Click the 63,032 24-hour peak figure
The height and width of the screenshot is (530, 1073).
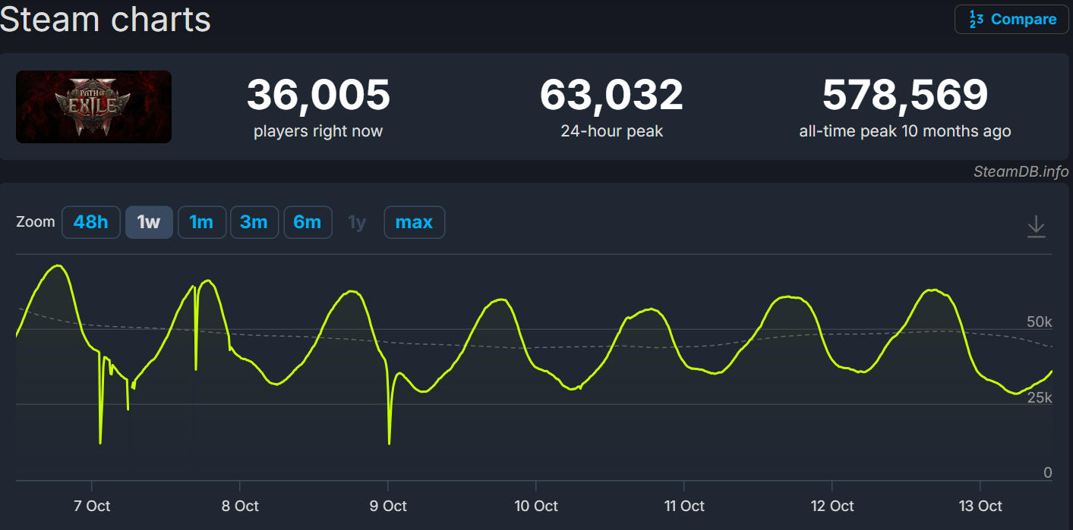tap(611, 96)
